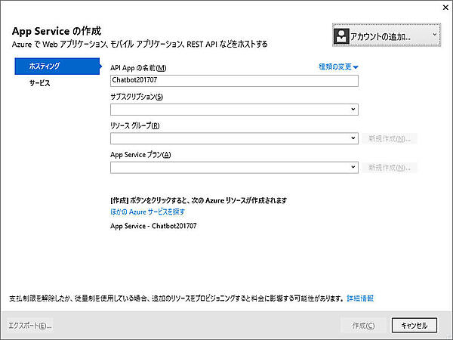Select the ホスティング tab
The height and width of the screenshot is (340, 453).
pos(57,66)
